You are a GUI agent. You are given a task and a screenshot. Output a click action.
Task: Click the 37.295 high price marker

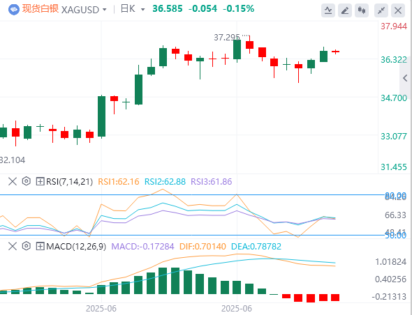[227, 38]
